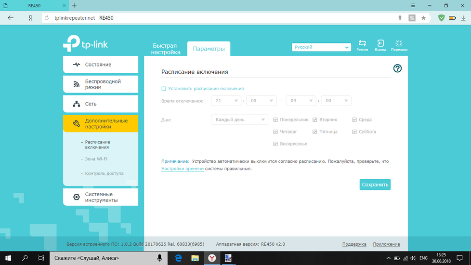Image resolution: width=471 pixels, height=265 pixels.
Task: Toggle the Понедельник checkbox
Action: [275, 119]
